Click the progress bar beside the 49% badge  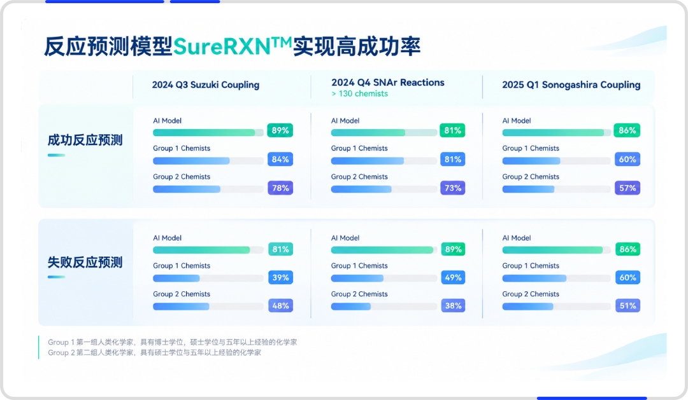383,278
